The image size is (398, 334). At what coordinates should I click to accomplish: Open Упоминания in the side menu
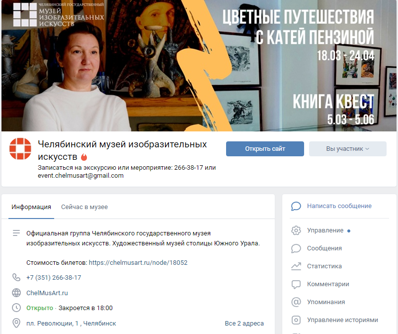point(326,302)
